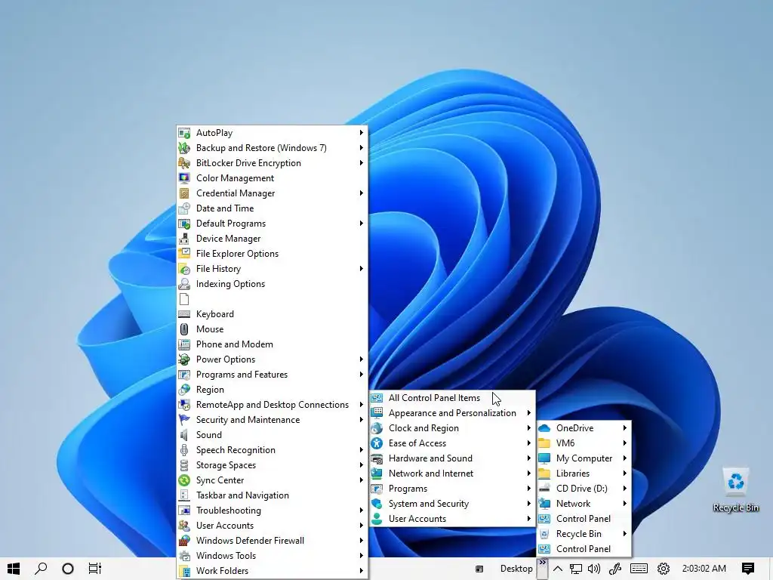Open Storage Spaces entry
Viewport: 773px width, 580px height.
272,465
